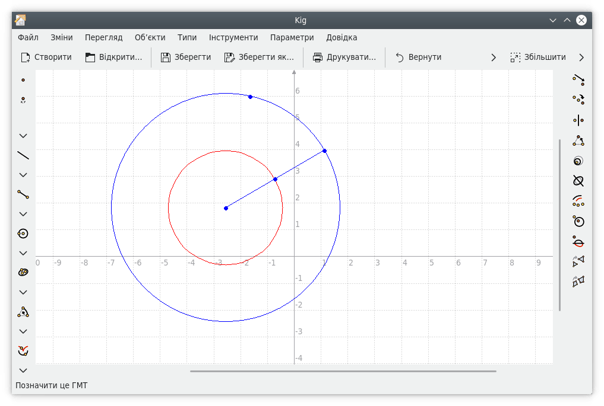Select the red arc with three points tool
Viewport: 604px width, 406px height.
[578, 201]
